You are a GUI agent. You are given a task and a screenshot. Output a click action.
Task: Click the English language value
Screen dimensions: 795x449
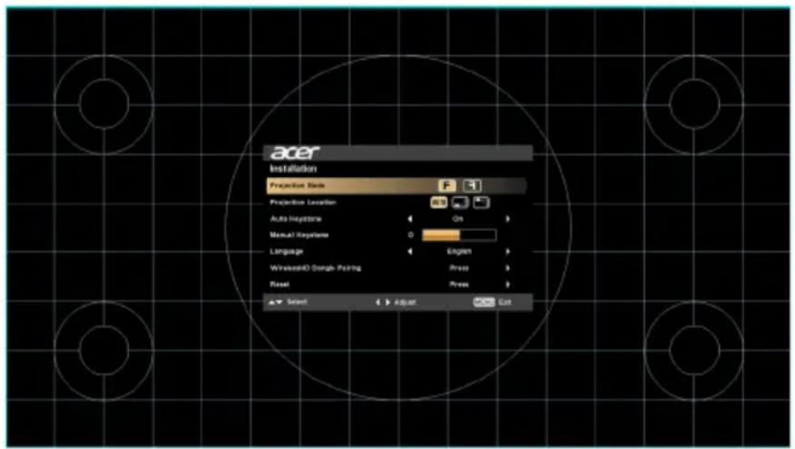pyautogui.click(x=459, y=251)
